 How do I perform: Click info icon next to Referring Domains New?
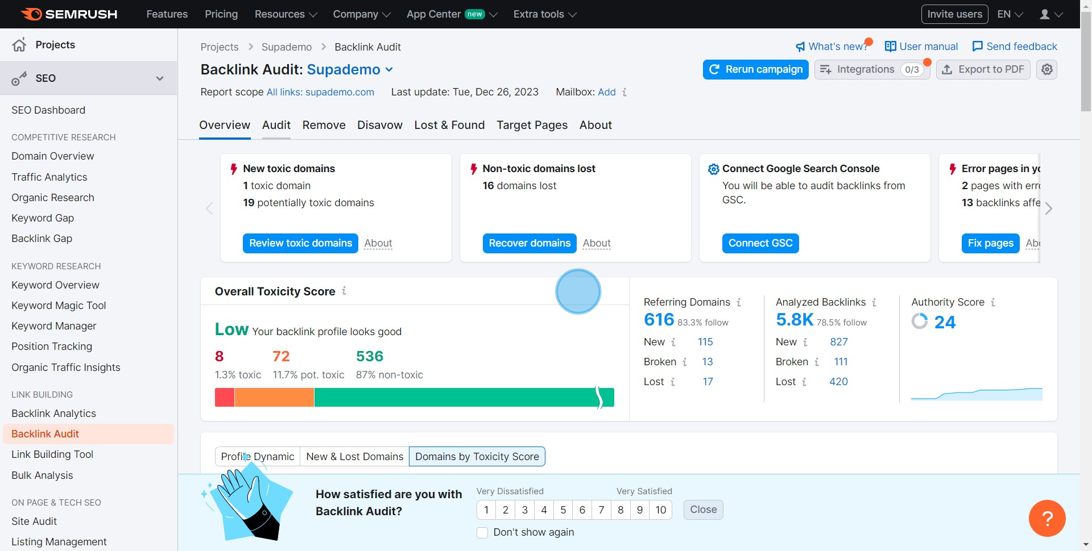(673, 342)
